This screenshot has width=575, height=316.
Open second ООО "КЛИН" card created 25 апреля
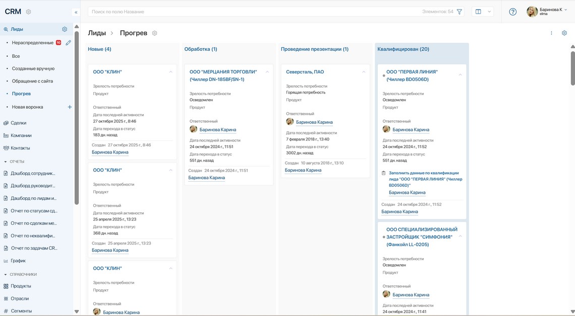coord(107,171)
